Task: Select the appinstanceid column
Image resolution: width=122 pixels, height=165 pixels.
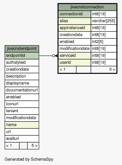Action: [x=75, y=28]
